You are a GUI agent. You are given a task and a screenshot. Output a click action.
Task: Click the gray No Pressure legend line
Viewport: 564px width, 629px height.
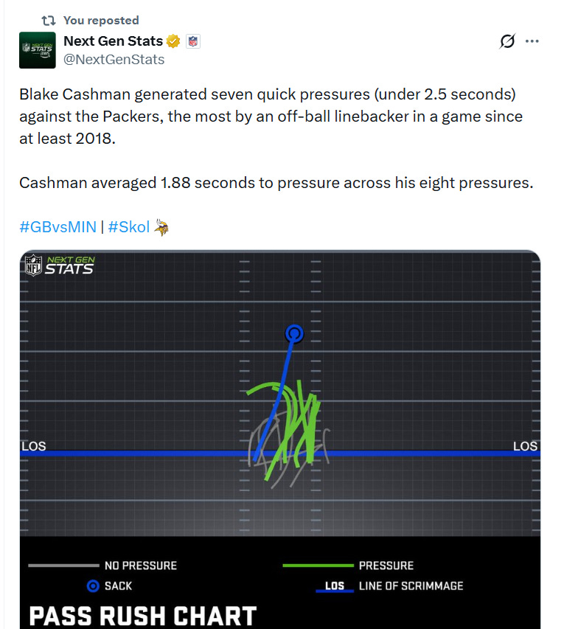[x=64, y=566]
